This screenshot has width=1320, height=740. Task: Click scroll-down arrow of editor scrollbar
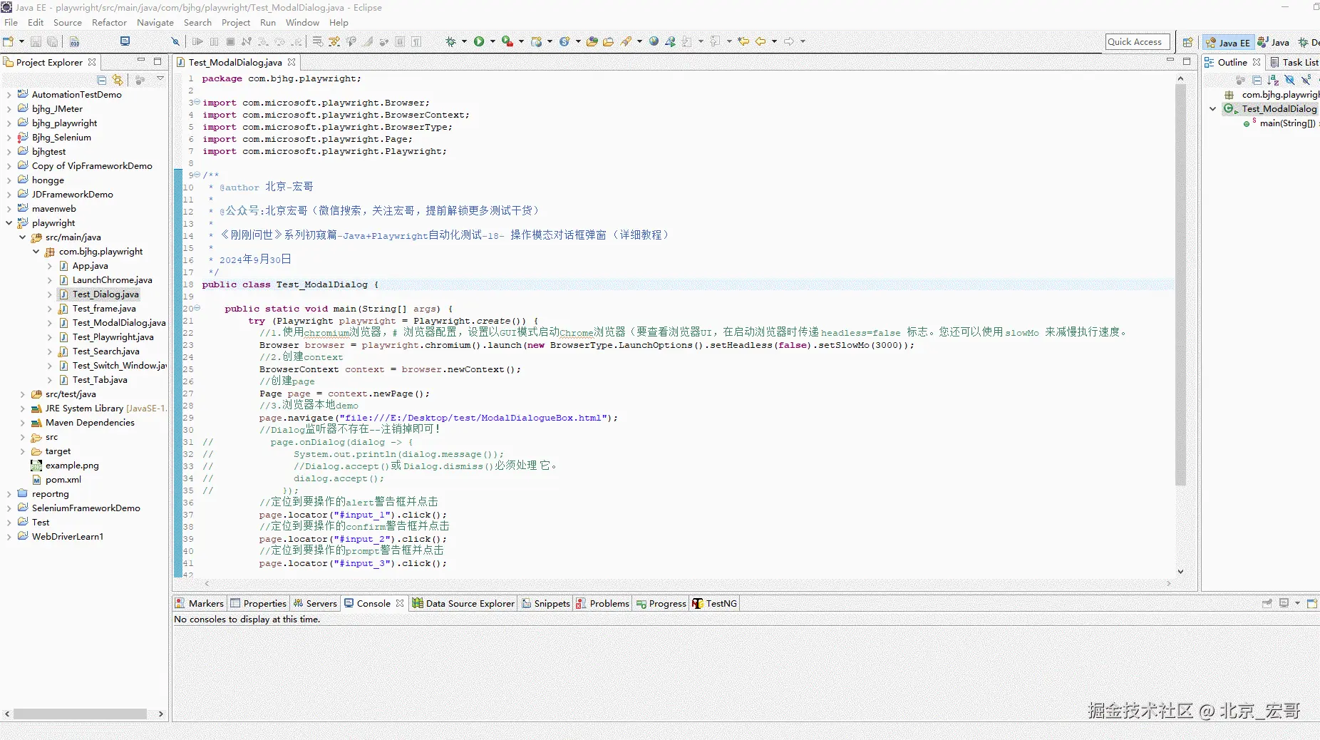pos(1180,571)
